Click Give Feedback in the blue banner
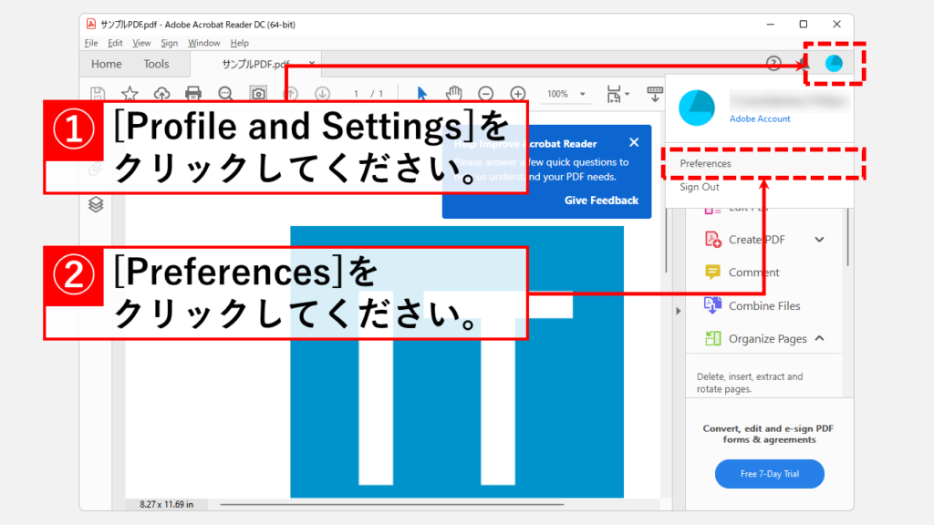The image size is (934, 525). coord(601,201)
